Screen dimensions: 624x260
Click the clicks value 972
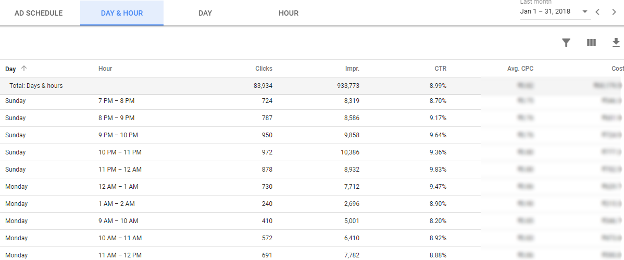click(x=267, y=152)
